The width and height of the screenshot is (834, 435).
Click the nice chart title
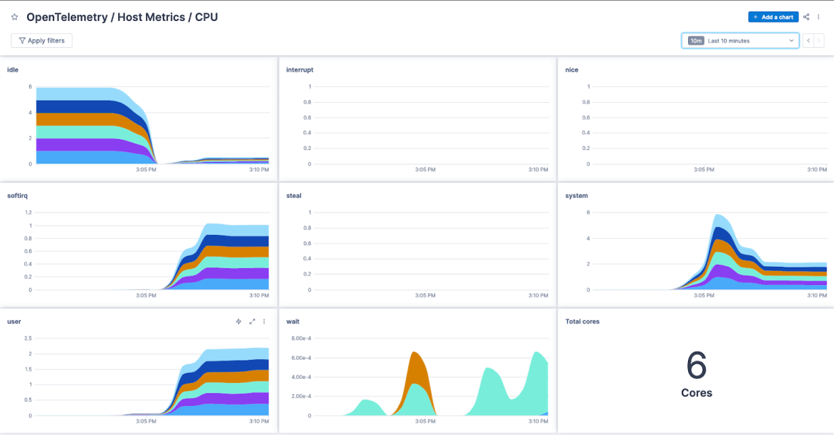572,69
